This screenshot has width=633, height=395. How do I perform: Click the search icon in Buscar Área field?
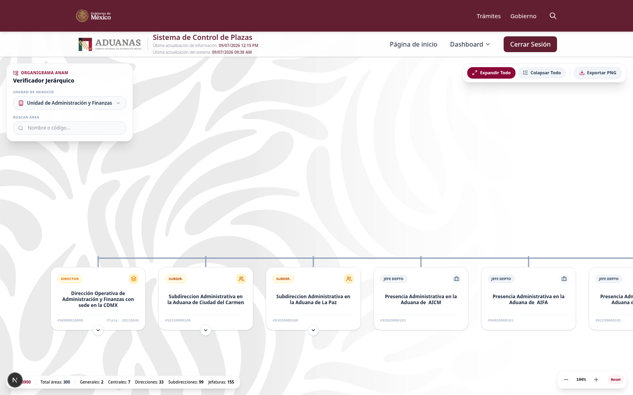pyautogui.click(x=21, y=128)
